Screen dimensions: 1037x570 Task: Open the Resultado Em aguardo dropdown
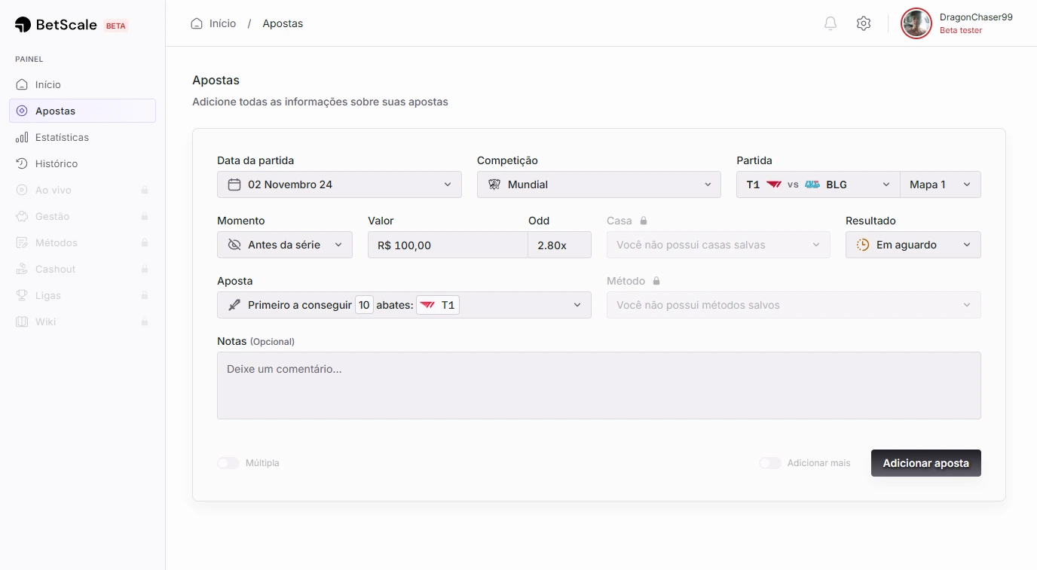pos(913,245)
